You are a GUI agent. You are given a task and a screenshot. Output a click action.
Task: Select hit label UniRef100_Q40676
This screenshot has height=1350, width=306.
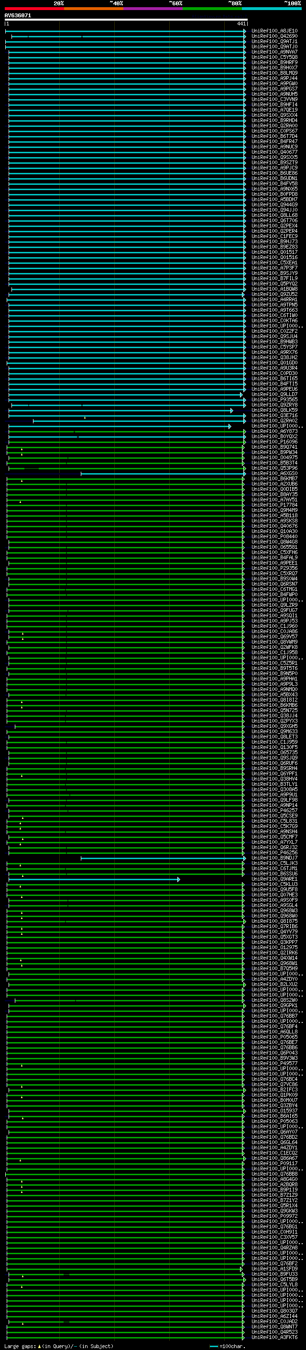point(274,526)
